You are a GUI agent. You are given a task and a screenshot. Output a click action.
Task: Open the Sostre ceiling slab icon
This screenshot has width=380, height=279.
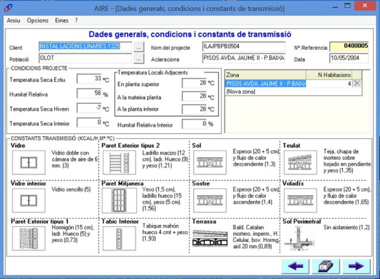(x=210, y=201)
